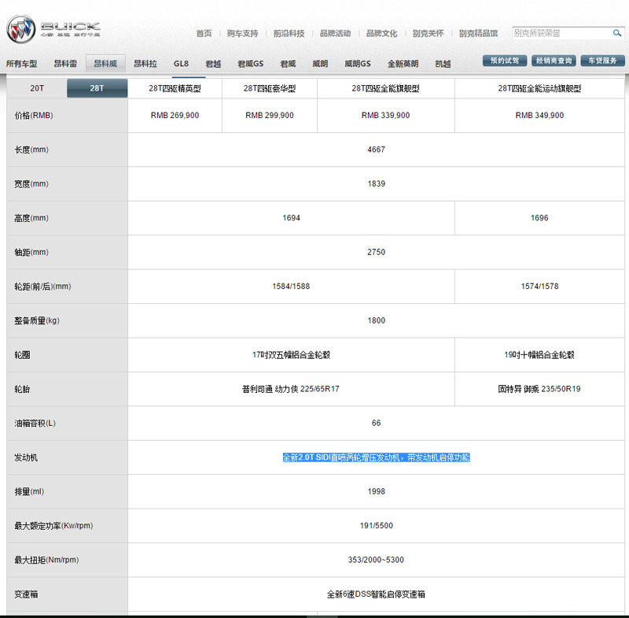Click the wheelbase value 2750
This screenshot has width=629, height=618.
(377, 252)
